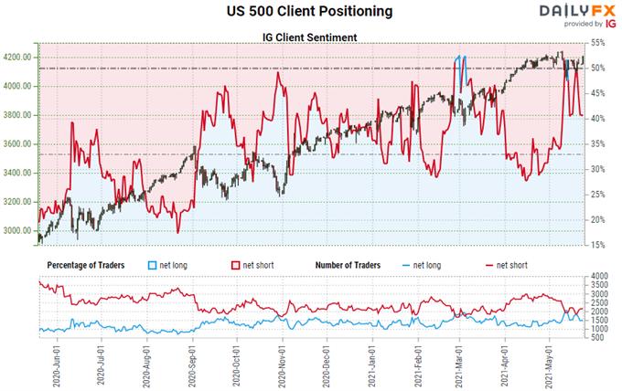Image resolution: width=622 pixels, height=391 pixels.
Task: Click the 30% sentiment axis label
Action: (598, 170)
